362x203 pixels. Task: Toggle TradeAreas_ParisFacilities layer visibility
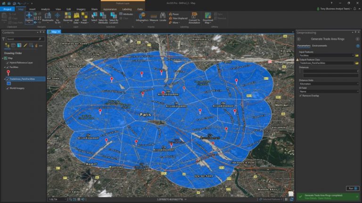pos(8,79)
